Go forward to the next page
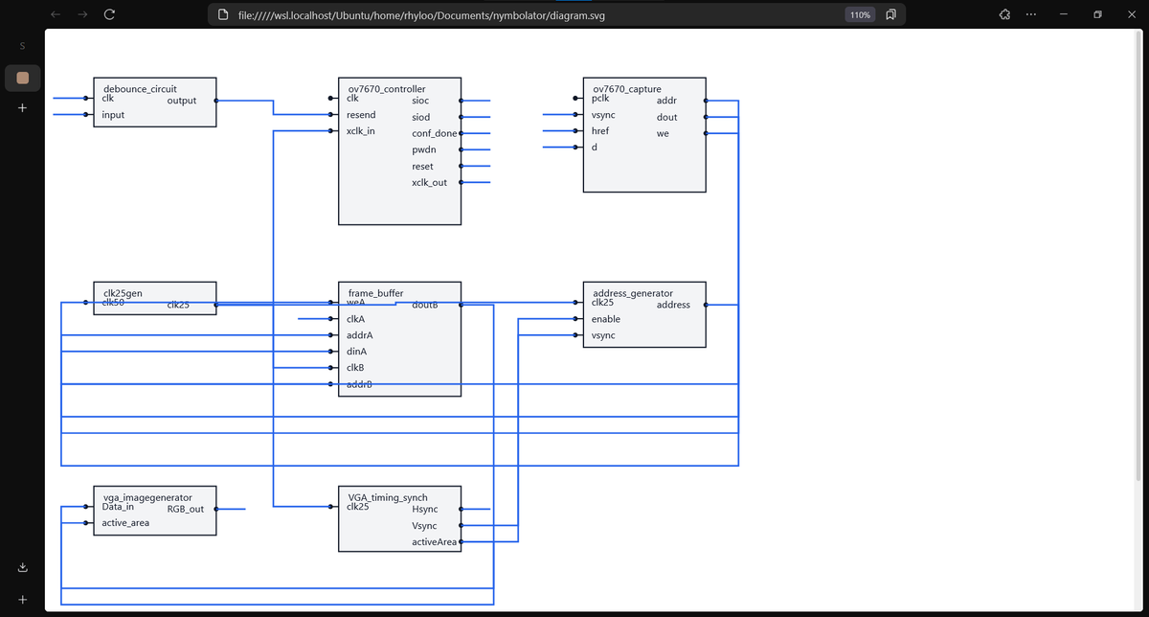The width and height of the screenshot is (1149, 617). pyautogui.click(x=82, y=14)
